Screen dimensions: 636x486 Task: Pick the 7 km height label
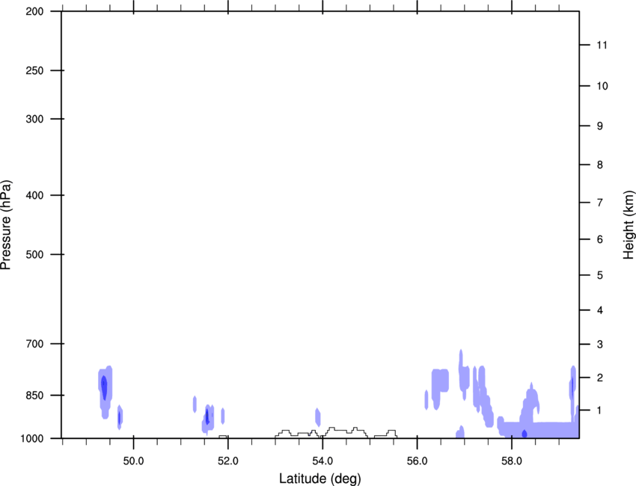[600, 203]
